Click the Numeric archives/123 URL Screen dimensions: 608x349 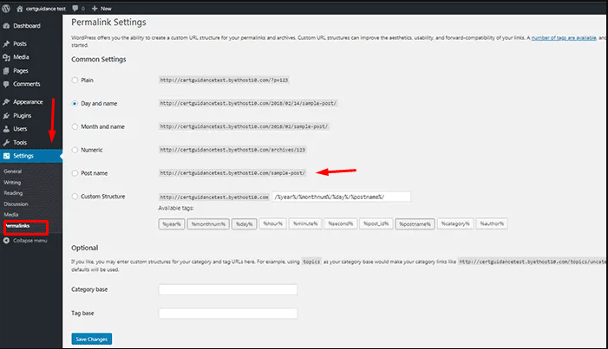[232, 150]
